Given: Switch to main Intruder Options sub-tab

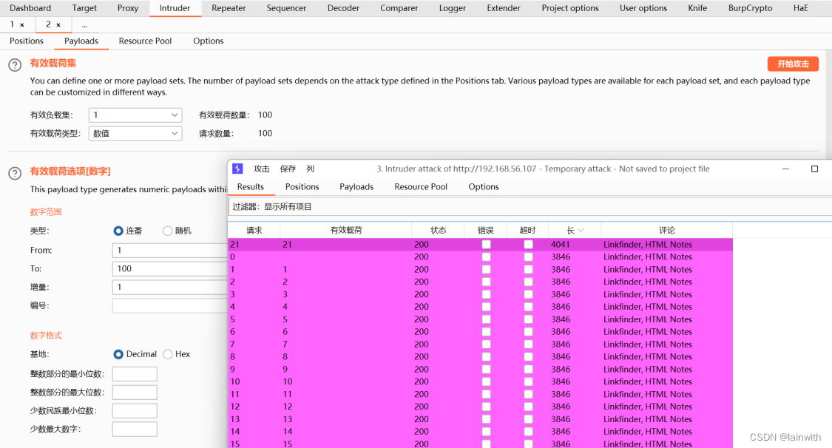Looking at the screenshot, I should pos(208,41).
